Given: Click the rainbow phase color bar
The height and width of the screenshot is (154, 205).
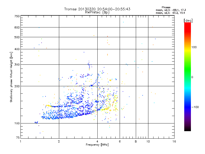Looking at the screenshot, I should pos(188,76).
